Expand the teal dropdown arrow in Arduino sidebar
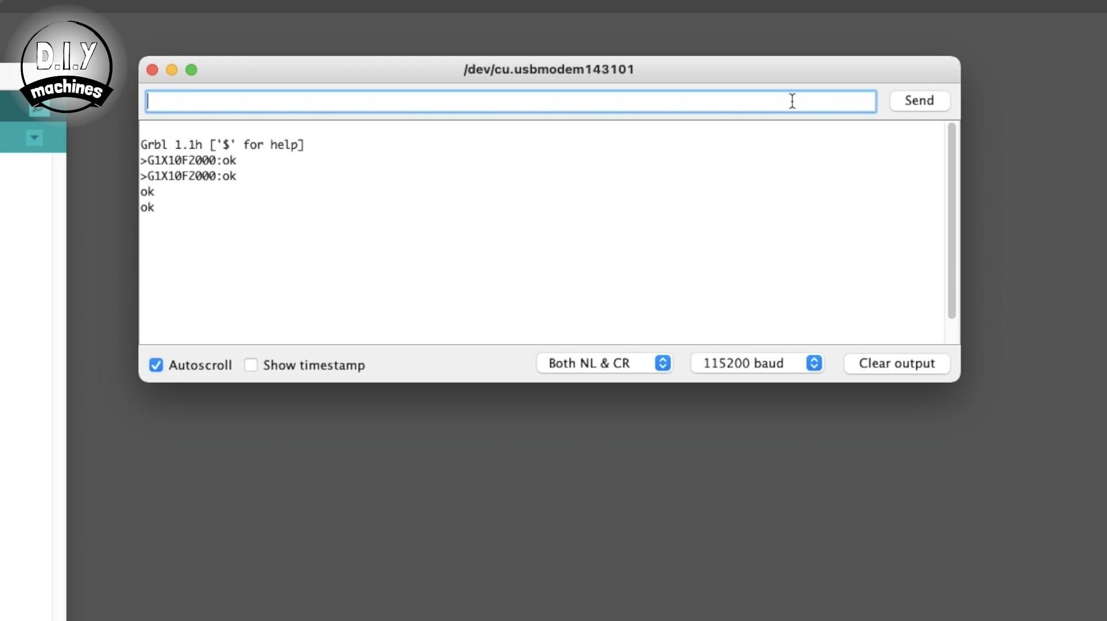The width and height of the screenshot is (1107, 621). coord(34,137)
